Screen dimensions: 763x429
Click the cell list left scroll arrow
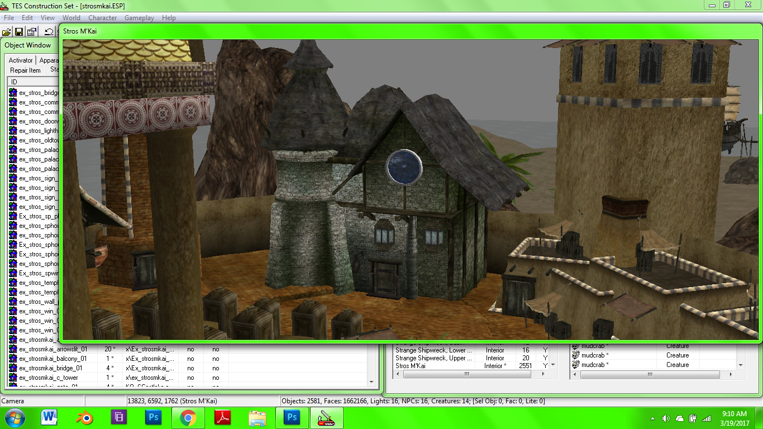click(x=398, y=375)
